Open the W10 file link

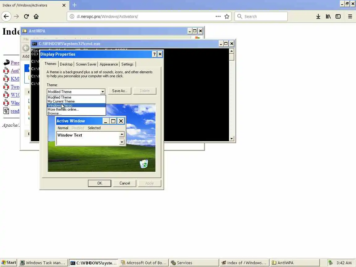coord(15,95)
